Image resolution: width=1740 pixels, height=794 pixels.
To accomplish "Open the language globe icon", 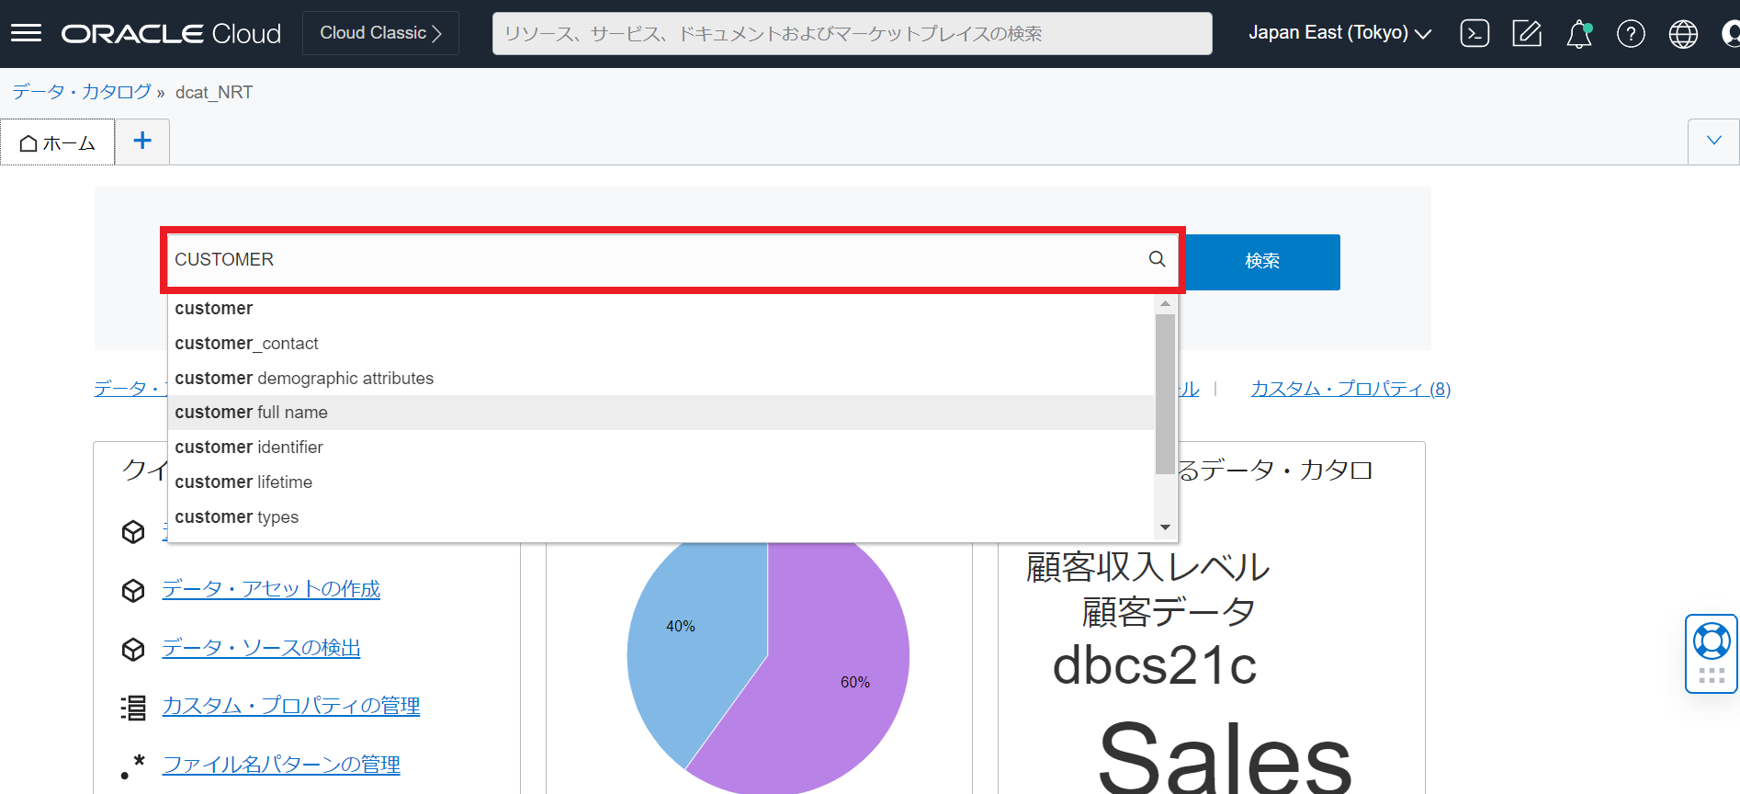I will tap(1683, 34).
